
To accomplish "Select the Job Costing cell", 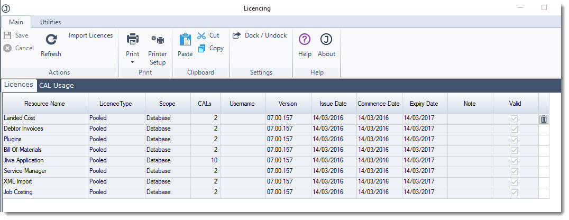I will pos(45,192).
